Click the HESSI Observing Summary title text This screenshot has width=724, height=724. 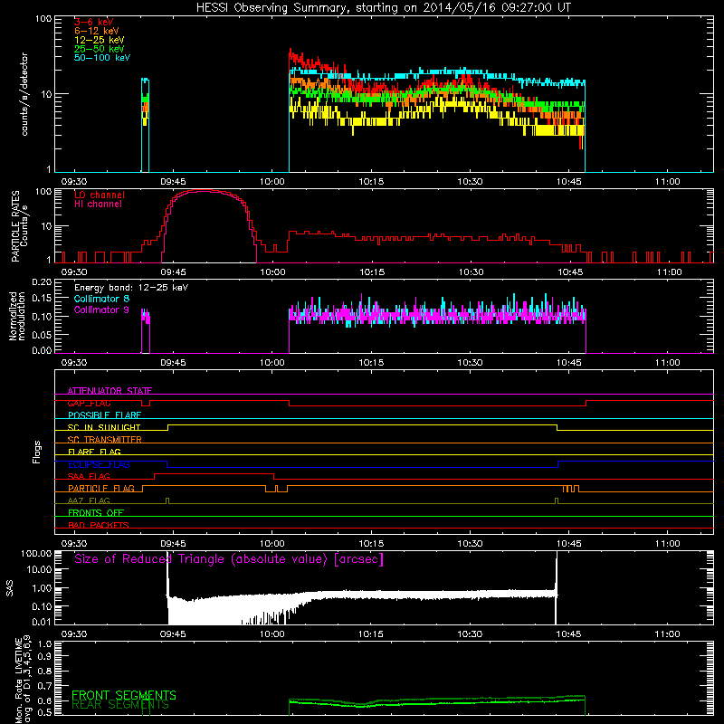pos(383,8)
